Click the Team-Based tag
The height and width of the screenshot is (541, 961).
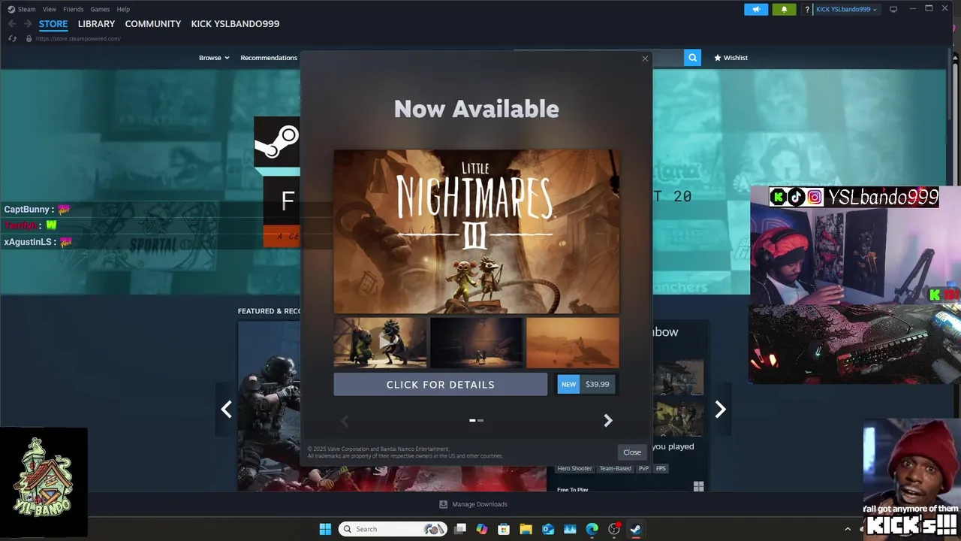pyautogui.click(x=615, y=468)
